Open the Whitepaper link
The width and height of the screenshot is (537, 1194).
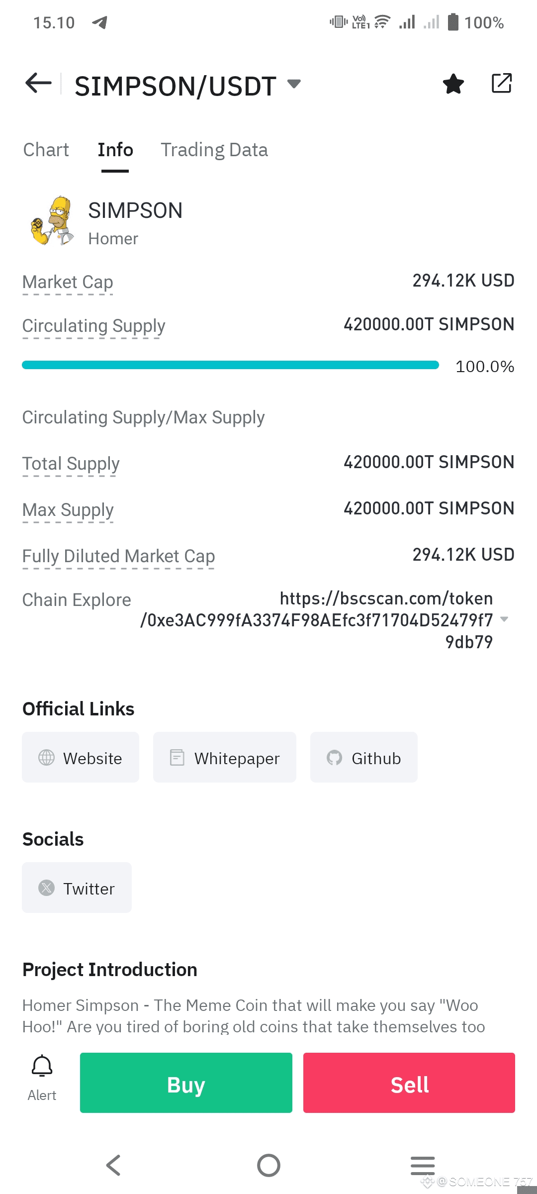(225, 757)
